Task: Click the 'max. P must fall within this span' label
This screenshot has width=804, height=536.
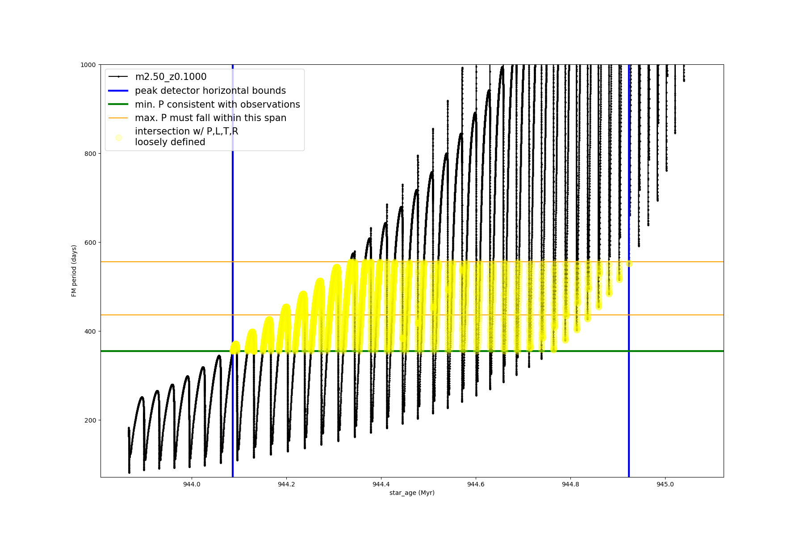Action: (x=211, y=118)
